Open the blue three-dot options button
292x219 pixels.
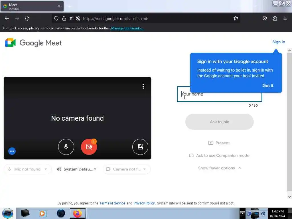point(12,151)
